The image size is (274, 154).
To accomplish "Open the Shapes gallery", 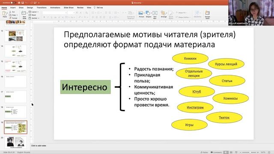I will 149,14.
